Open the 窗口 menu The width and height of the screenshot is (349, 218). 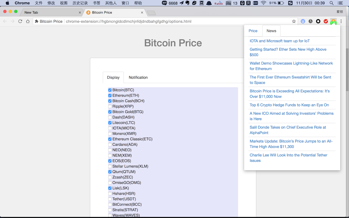125,3
